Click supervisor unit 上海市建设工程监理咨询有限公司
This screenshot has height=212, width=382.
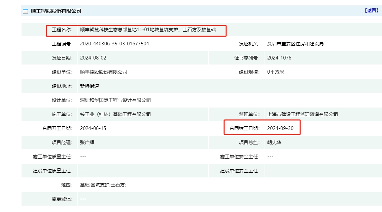tap(302, 114)
